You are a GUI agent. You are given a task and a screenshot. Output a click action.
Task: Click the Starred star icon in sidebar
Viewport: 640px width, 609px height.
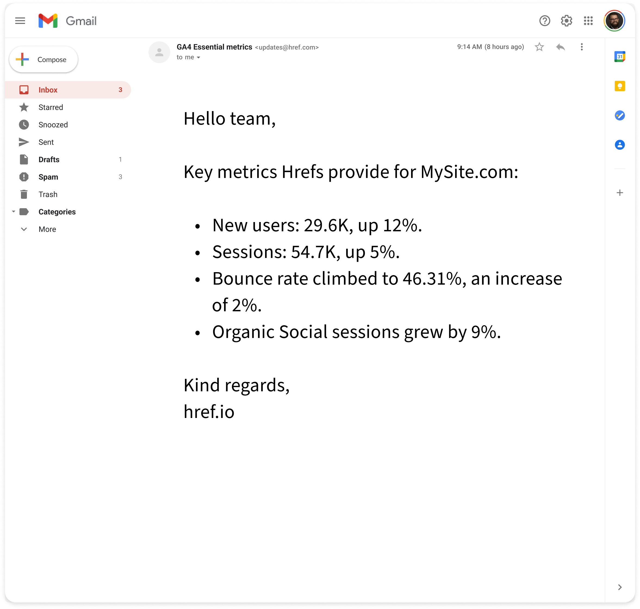24,107
